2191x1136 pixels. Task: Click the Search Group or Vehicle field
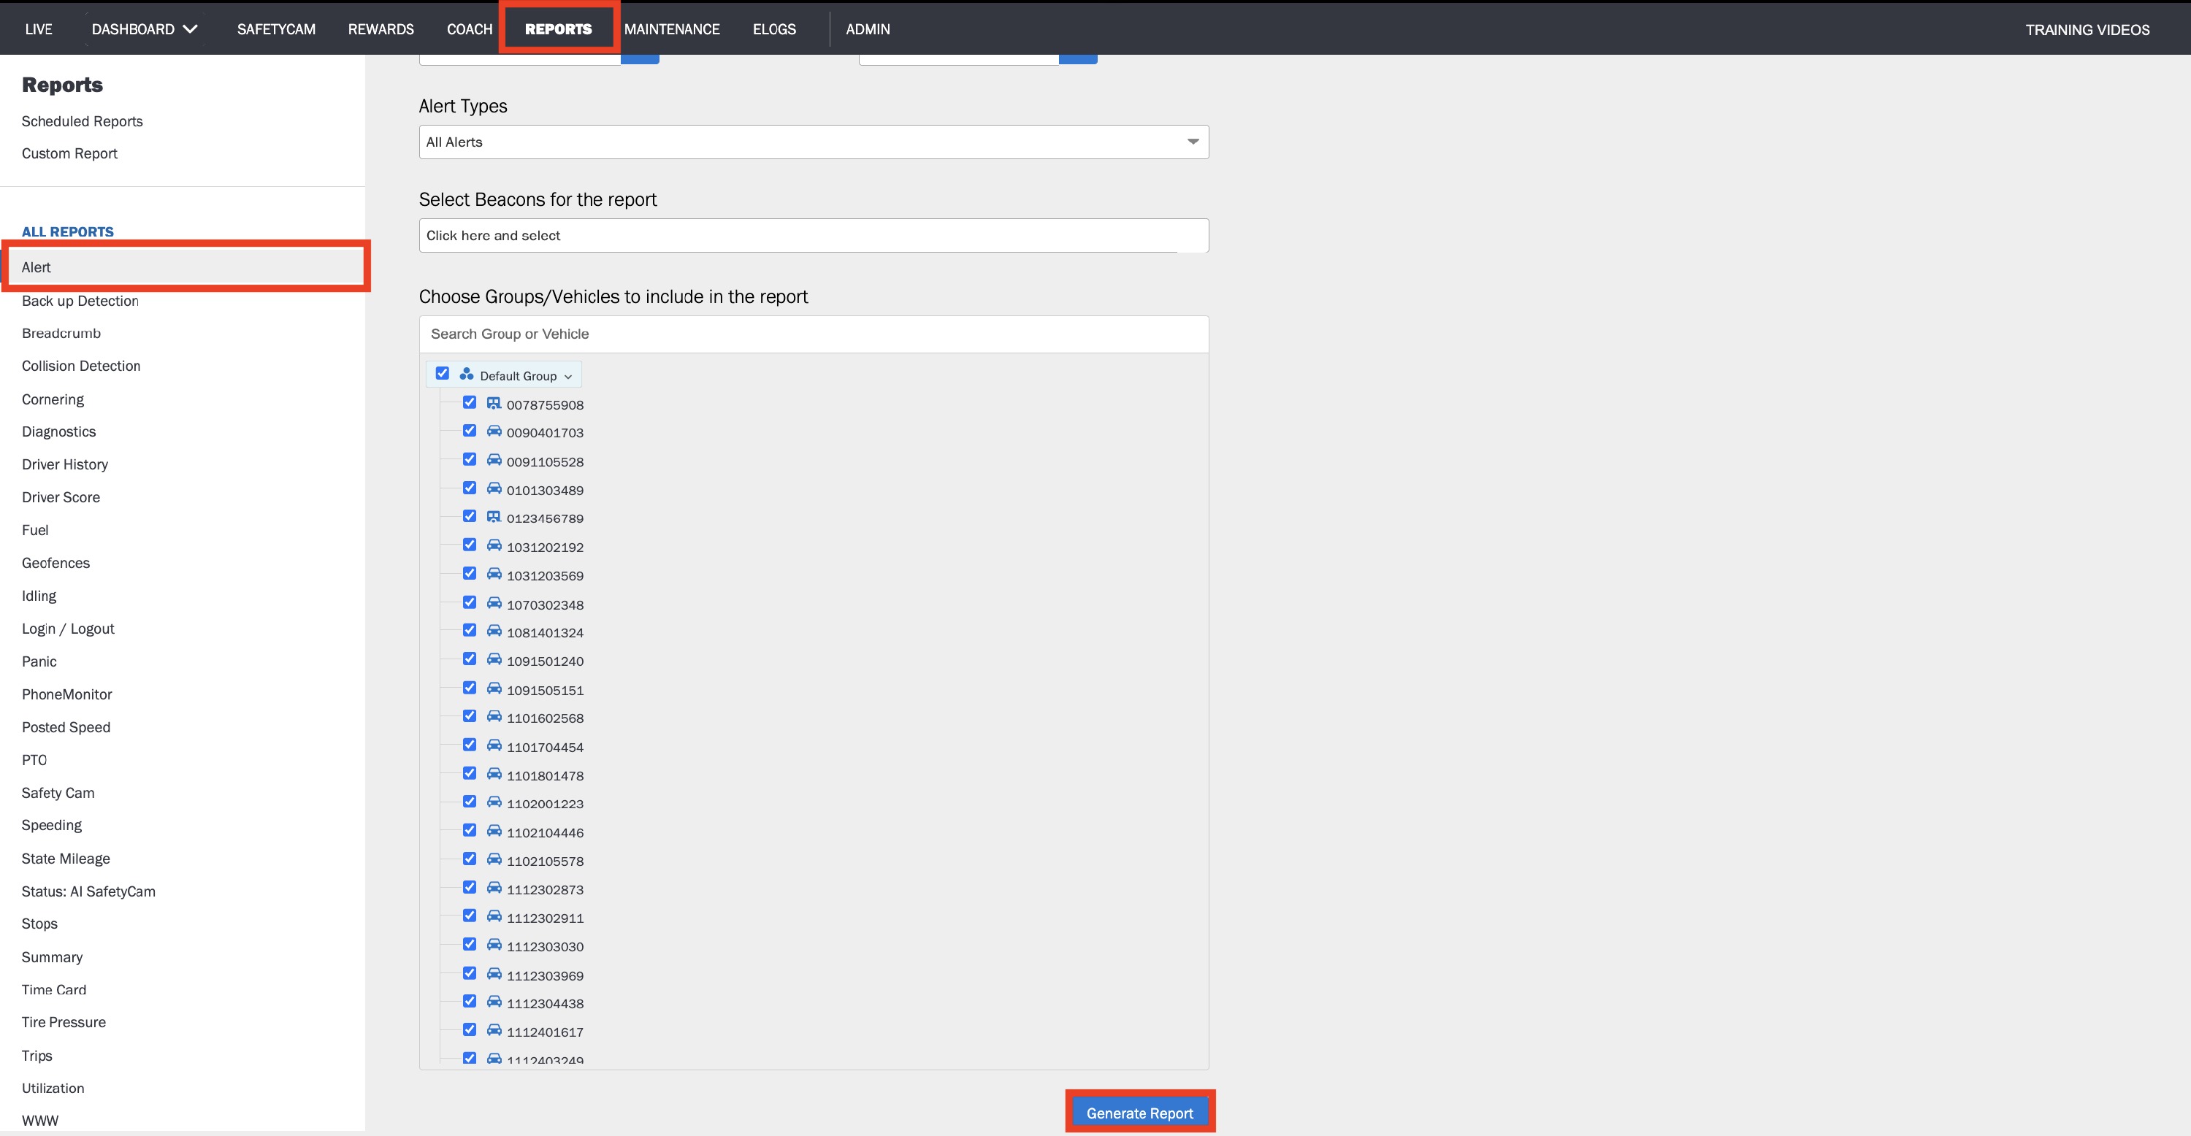[813, 334]
